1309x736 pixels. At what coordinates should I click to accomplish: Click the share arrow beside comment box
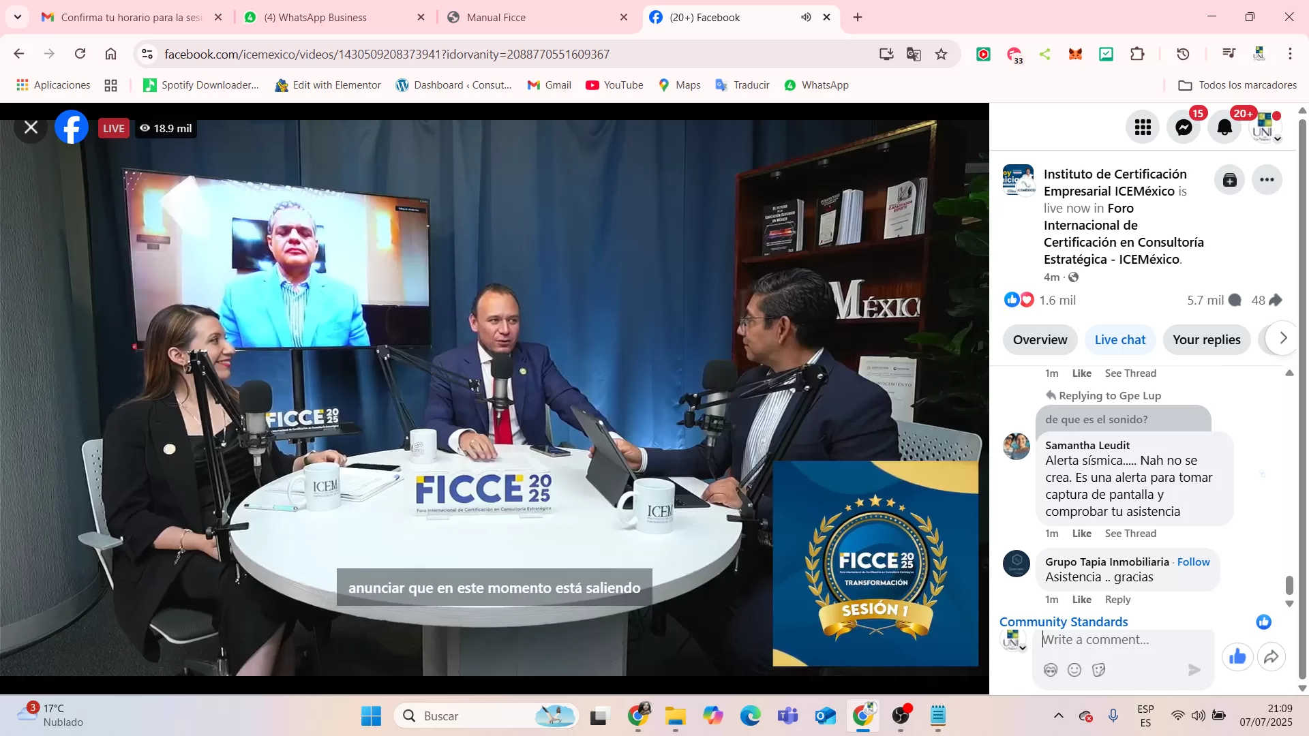coord(1272,657)
